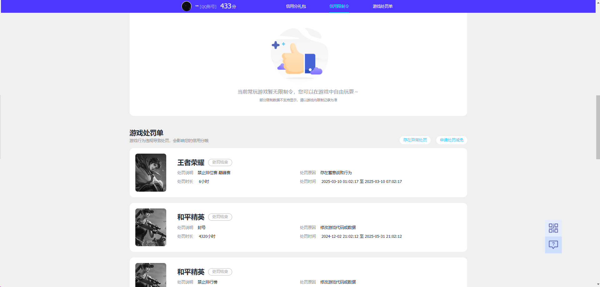The width and height of the screenshot is (600, 287).
Task: Go to the 游戏处罚单 tab
Action: tap(382, 6)
